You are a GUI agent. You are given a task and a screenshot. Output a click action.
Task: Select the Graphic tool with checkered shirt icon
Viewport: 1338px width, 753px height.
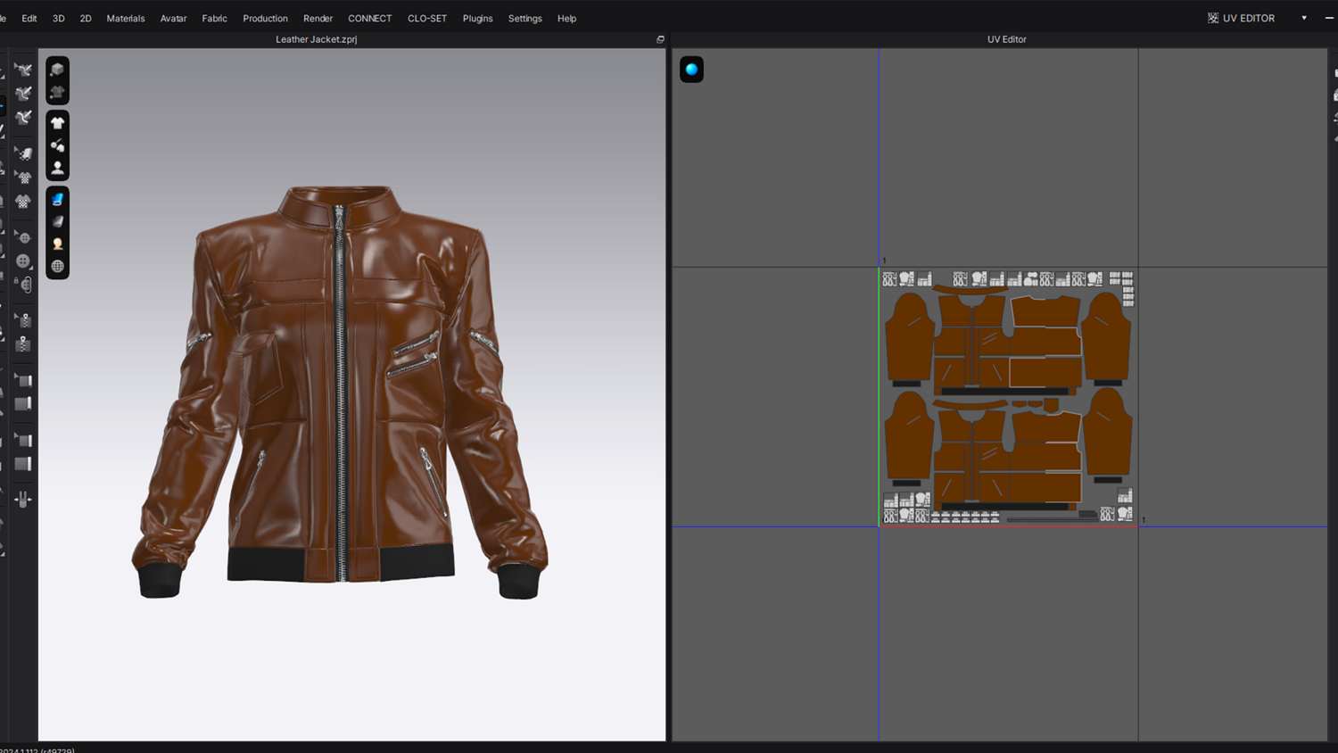[23, 201]
